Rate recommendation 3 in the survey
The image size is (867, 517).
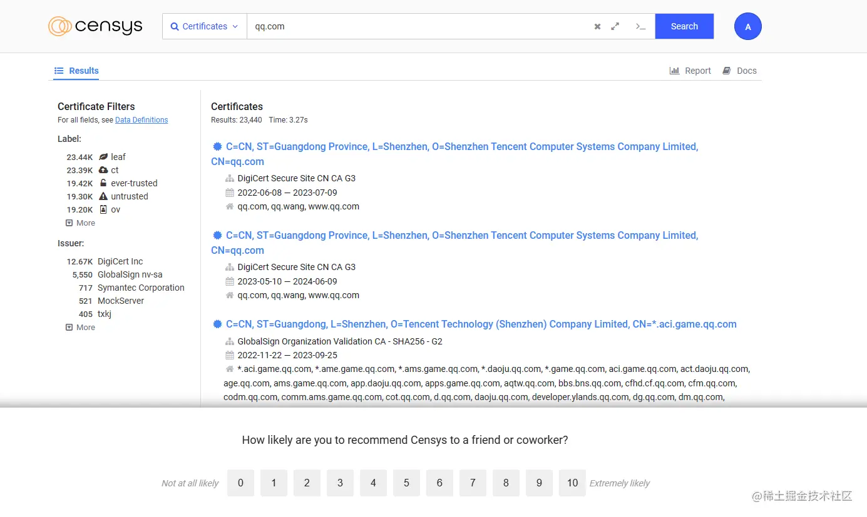click(x=340, y=483)
